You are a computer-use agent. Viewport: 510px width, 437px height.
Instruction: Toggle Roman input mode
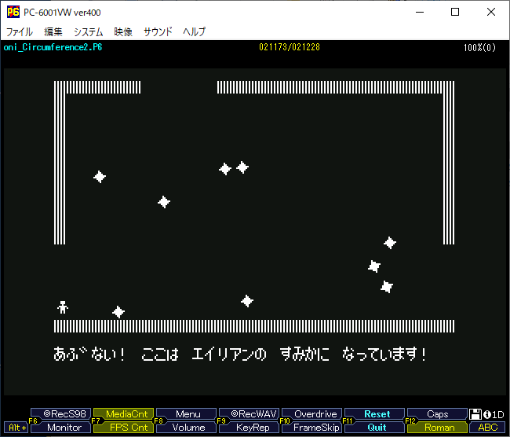439,428
